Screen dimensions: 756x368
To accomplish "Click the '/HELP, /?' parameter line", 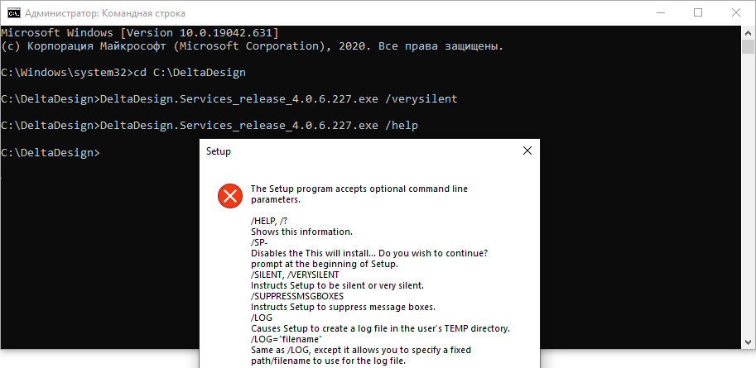I will [x=271, y=221].
